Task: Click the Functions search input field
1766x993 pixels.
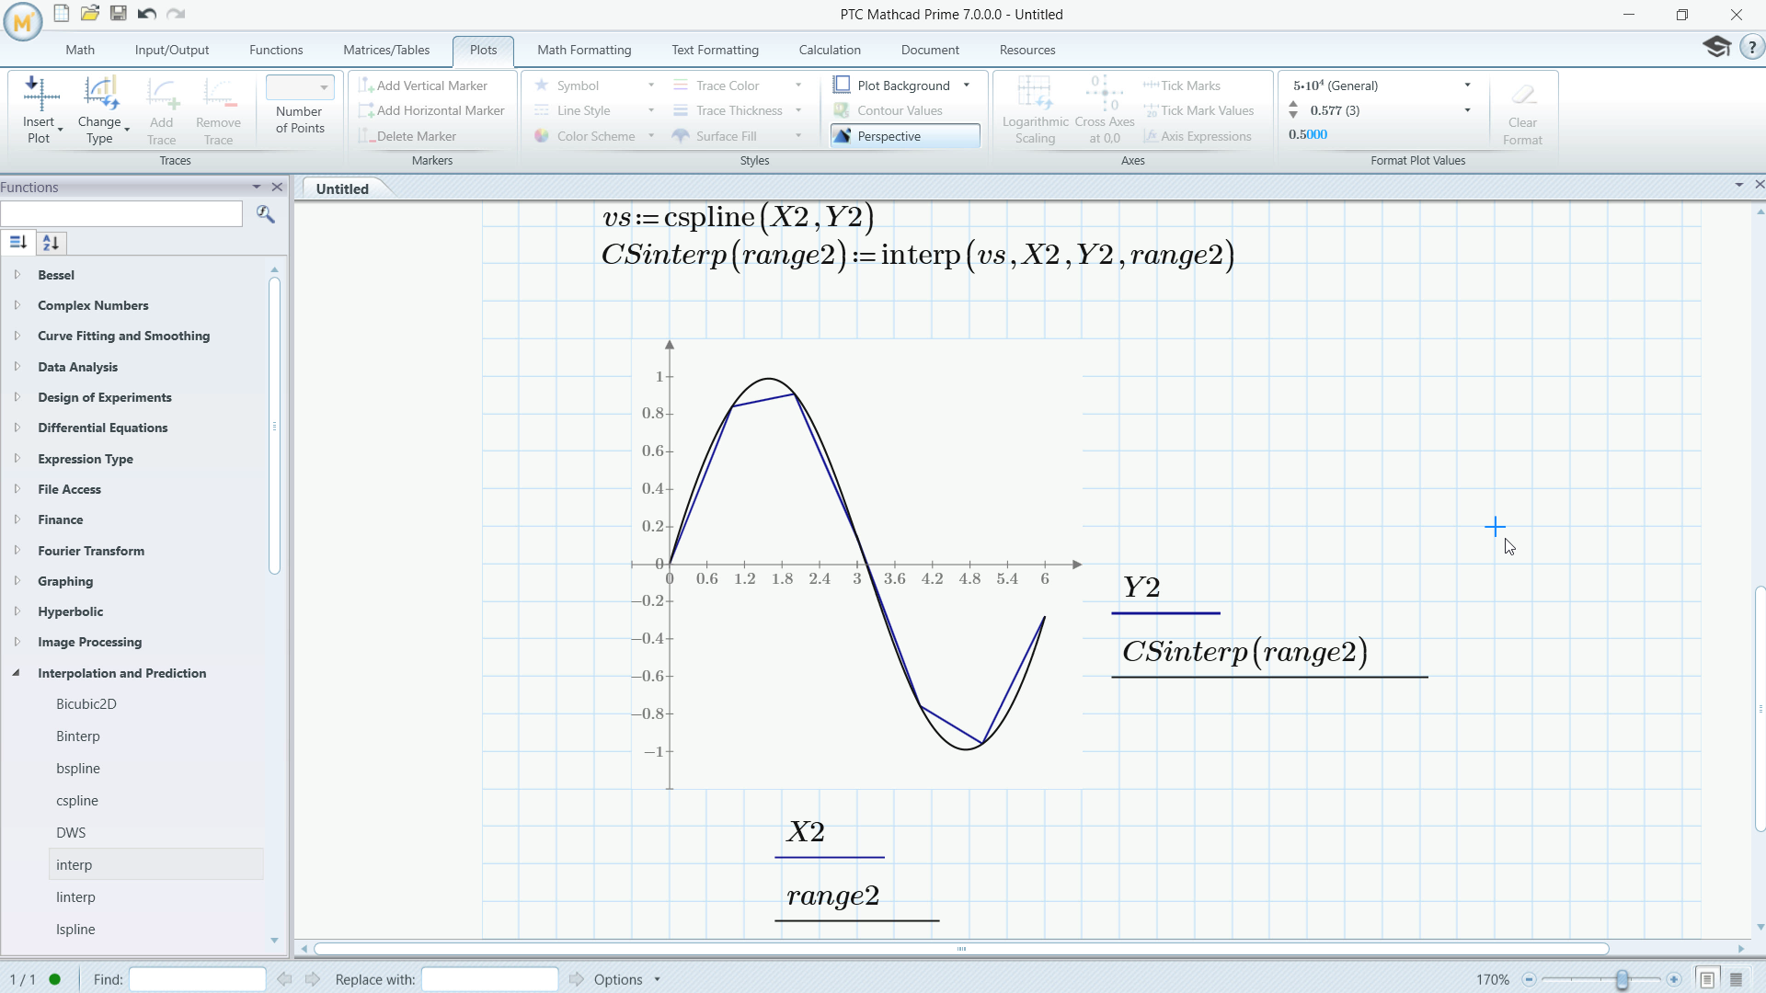Action: 121,214
